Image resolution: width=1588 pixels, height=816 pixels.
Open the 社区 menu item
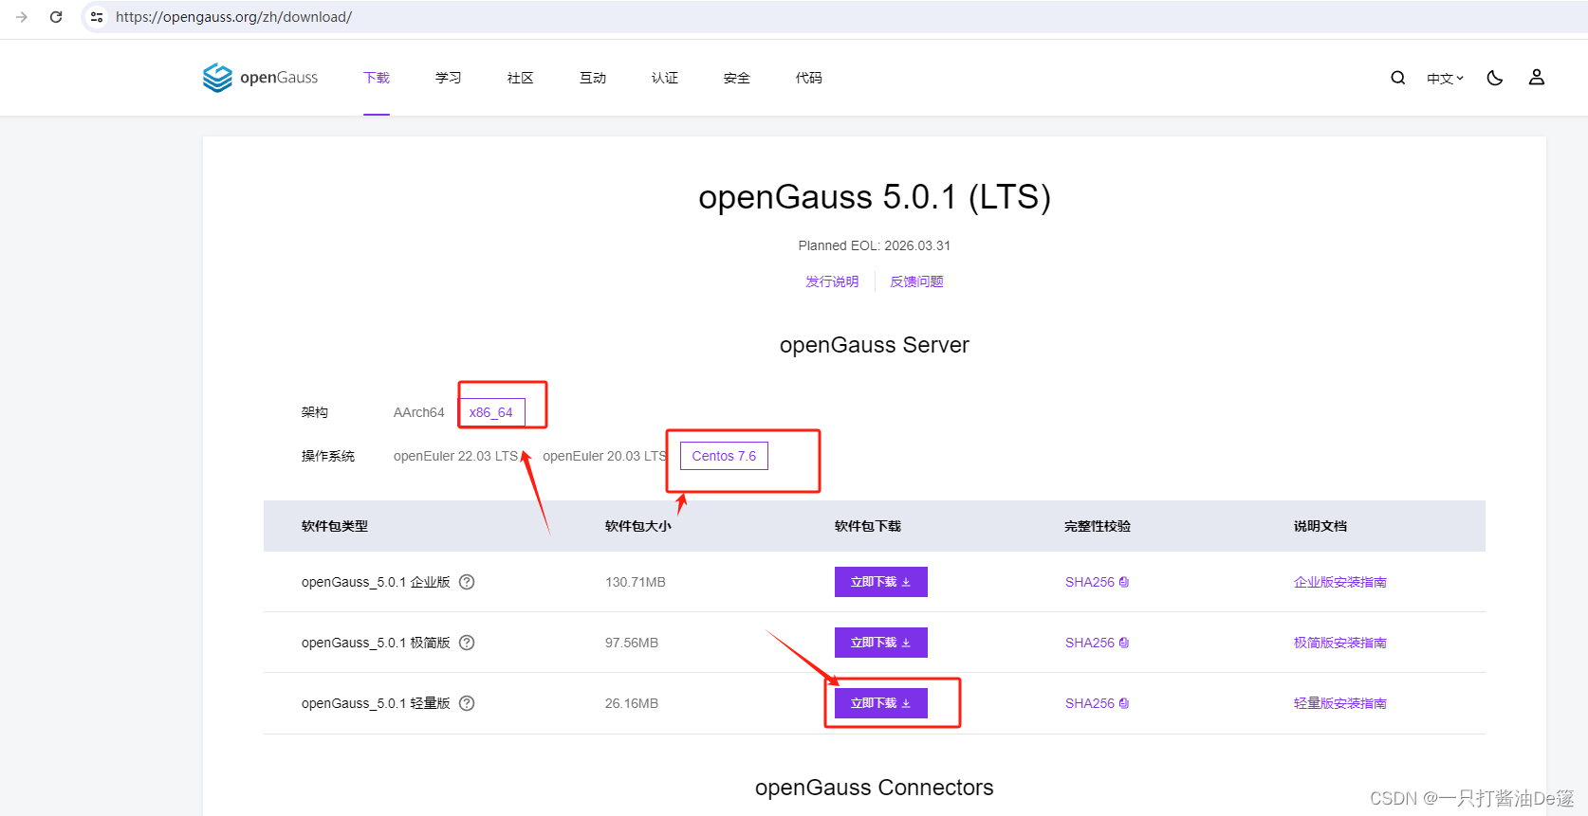pyautogui.click(x=521, y=78)
